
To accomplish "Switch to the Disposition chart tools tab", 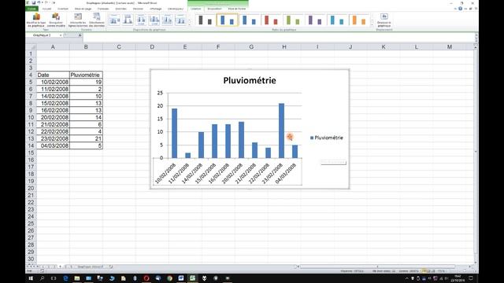I will click(x=214, y=9).
